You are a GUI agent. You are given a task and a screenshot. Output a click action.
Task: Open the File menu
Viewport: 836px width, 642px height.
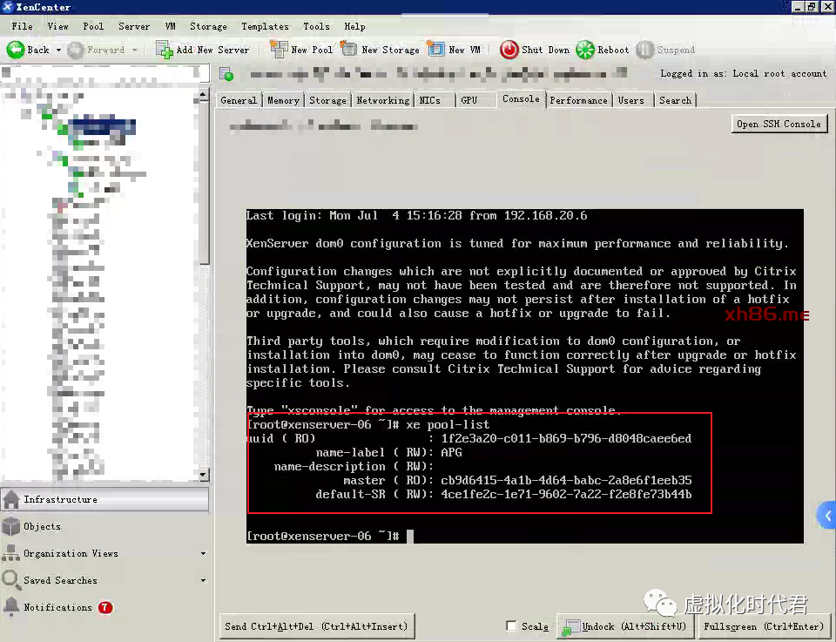pos(22,26)
